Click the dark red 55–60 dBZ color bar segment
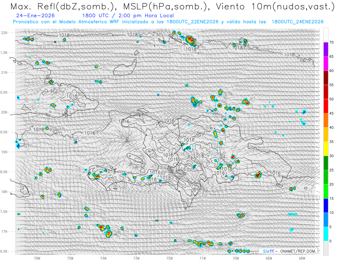This screenshot has width=339, height=262. [x=326, y=78]
